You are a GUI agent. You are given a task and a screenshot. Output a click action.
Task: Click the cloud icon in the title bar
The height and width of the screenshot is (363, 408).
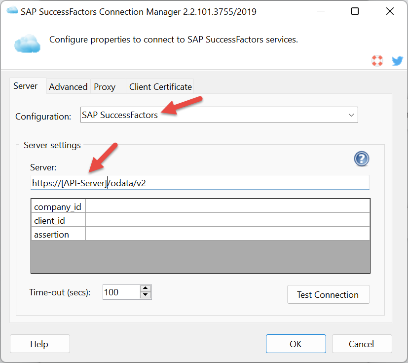click(12, 11)
